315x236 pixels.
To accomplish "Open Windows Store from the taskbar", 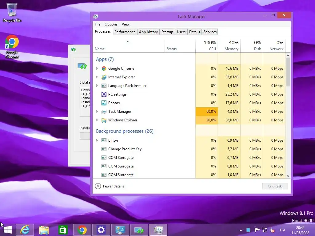I will pos(63,230).
